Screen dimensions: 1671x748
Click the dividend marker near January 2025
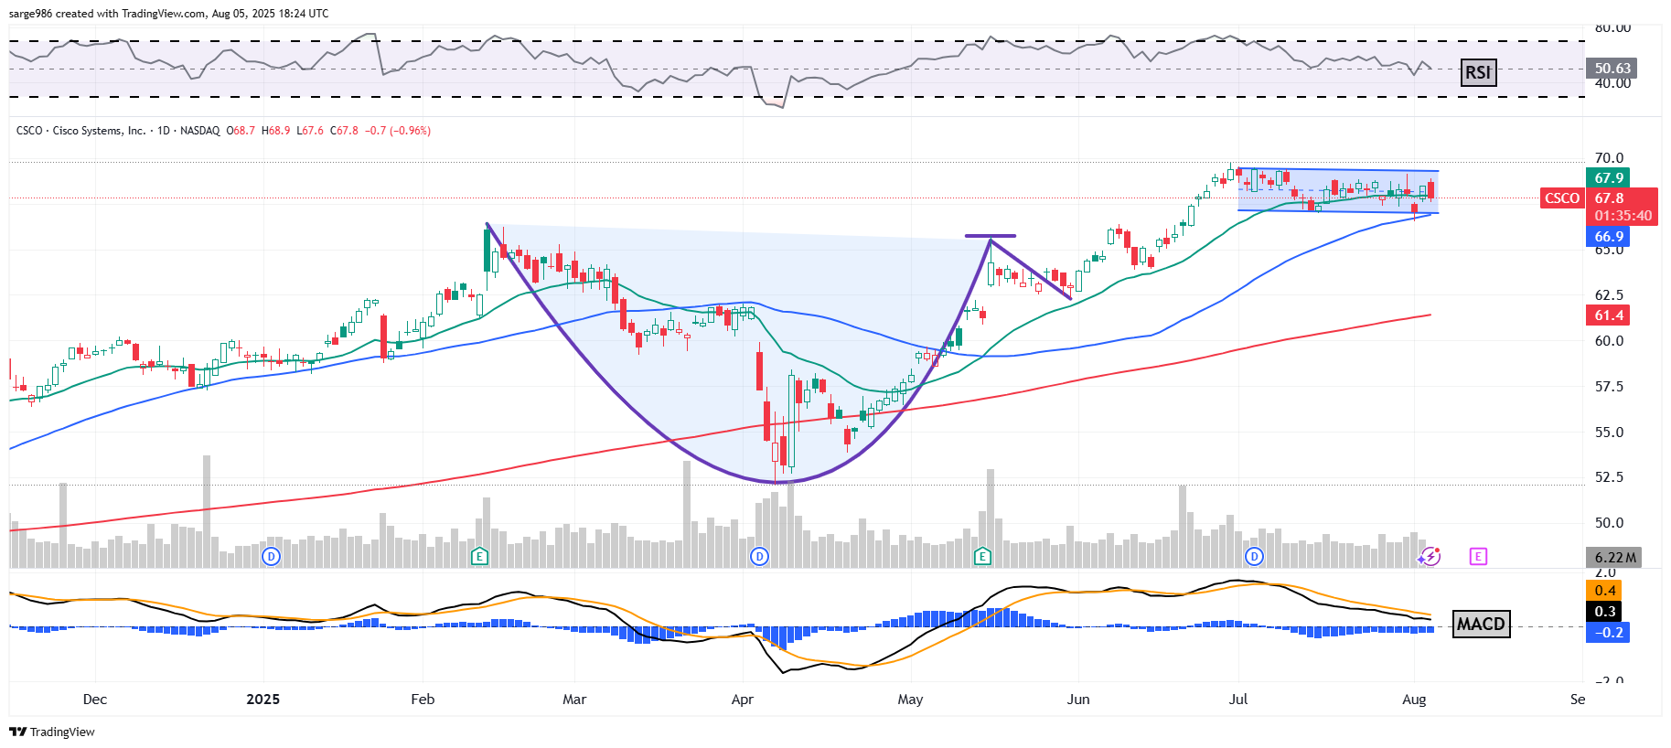(x=271, y=556)
